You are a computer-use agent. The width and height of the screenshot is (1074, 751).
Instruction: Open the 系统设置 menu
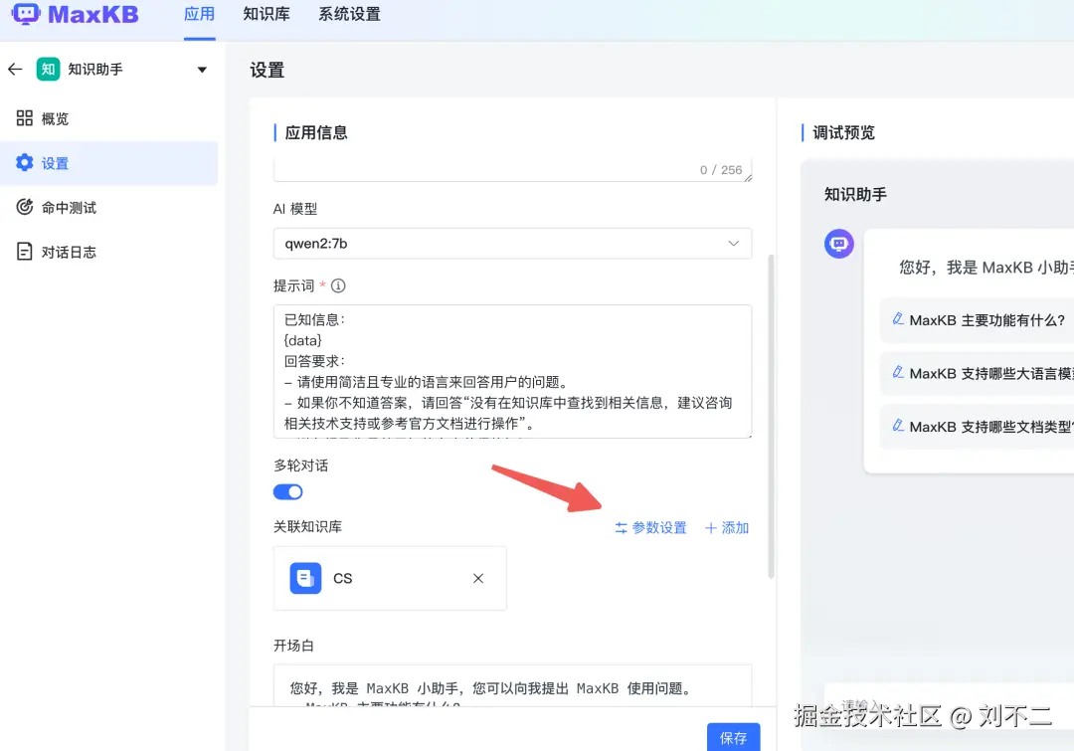tap(348, 15)
